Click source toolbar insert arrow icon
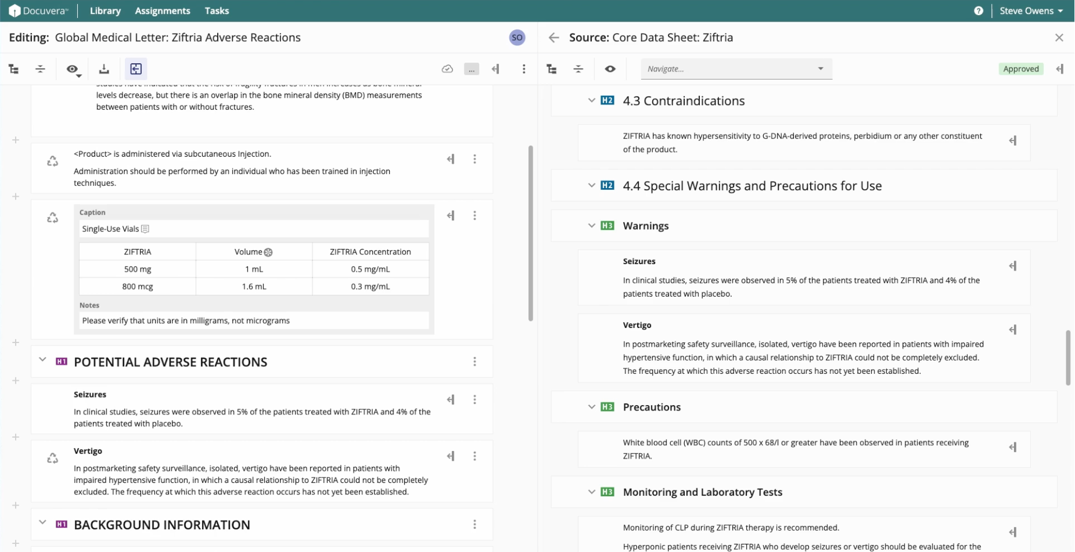This screenshot has width=1075, height=552. click(1060, 69)
